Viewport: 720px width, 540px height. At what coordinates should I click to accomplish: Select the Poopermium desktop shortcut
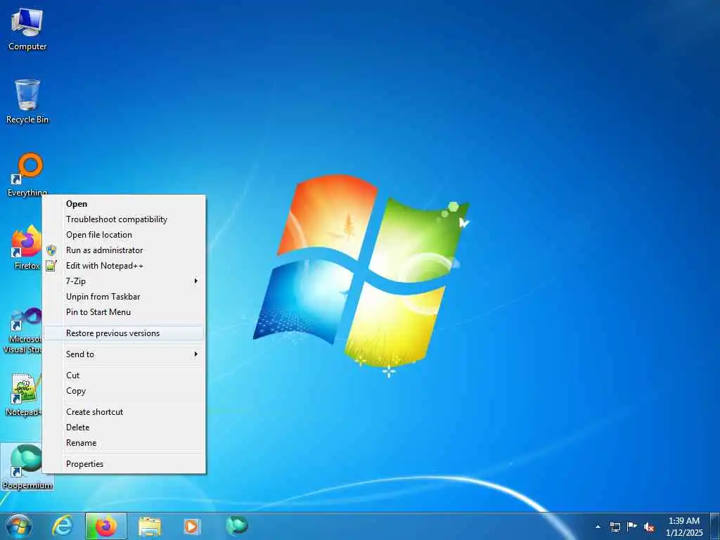27,467
